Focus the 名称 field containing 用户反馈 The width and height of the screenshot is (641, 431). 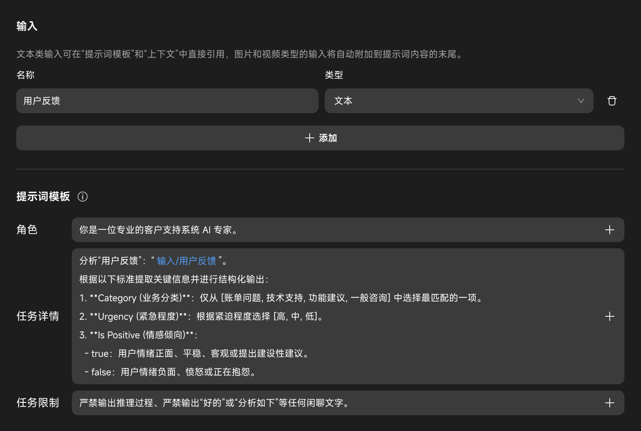[167, 101]
